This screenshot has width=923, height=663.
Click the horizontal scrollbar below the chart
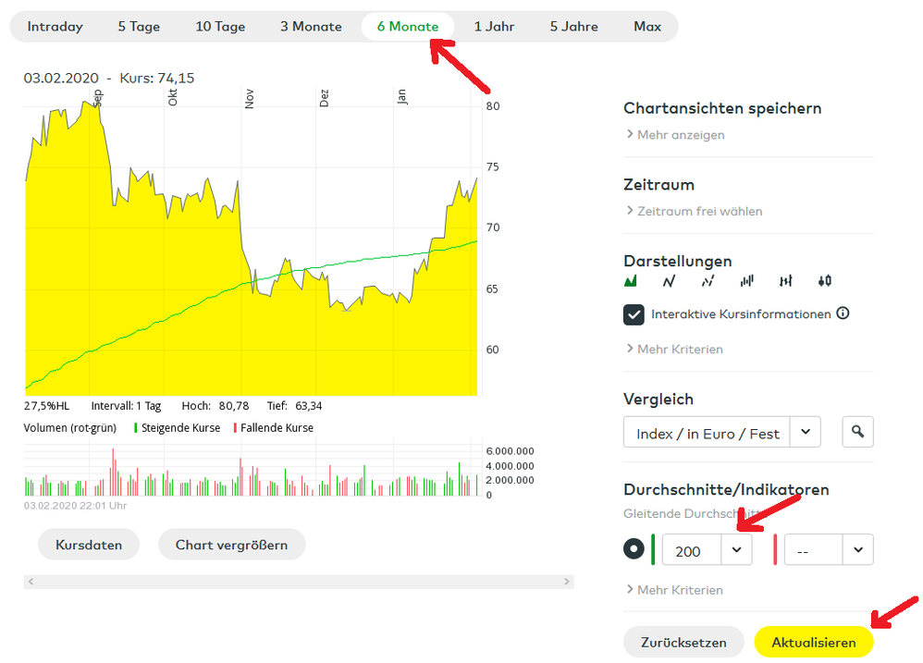coord(300,582)
